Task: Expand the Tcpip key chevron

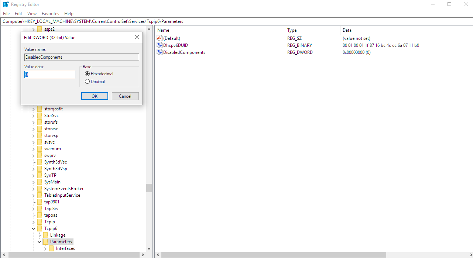Action: [x=34, y=222]
